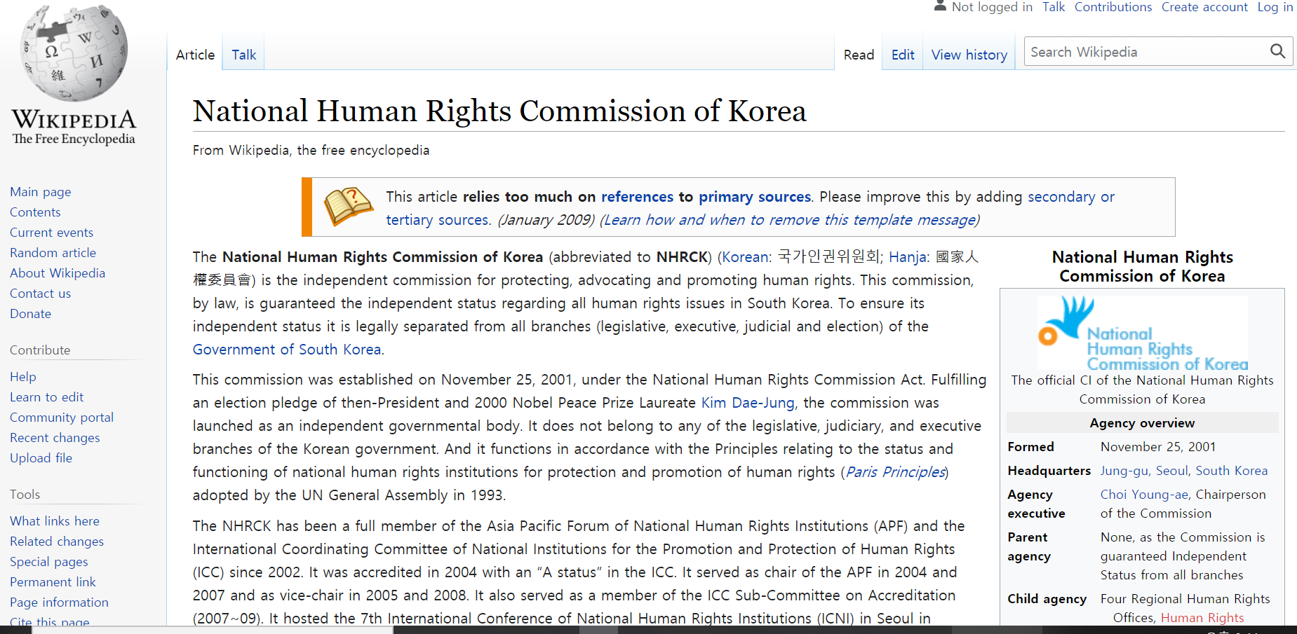Click the book with question mark icon

coord(348,206)
